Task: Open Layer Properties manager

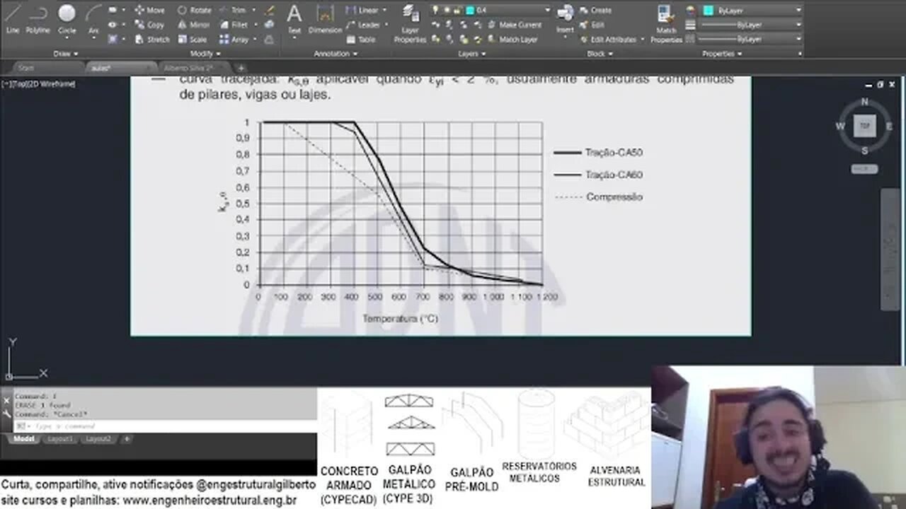Action: [410, 23]
